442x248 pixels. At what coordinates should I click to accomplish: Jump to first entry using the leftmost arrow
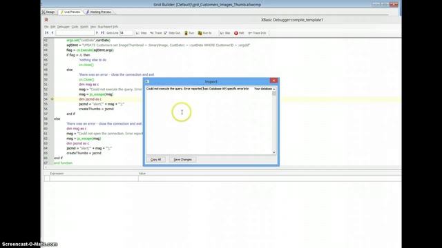(47, 33)
